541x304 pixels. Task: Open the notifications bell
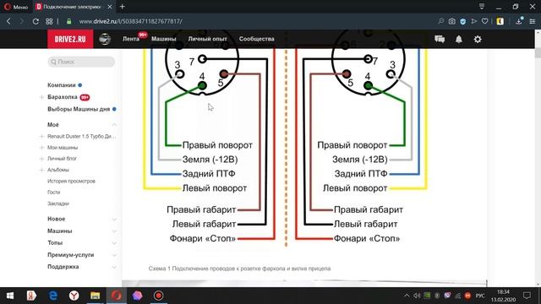pyautogui.click(x=458, y=39)
